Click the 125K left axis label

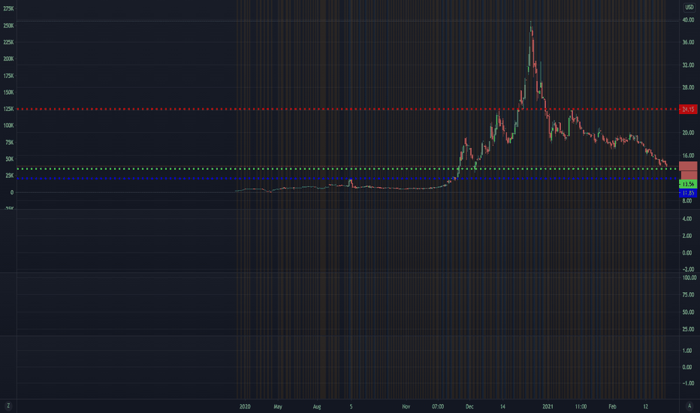coord(8,109)
